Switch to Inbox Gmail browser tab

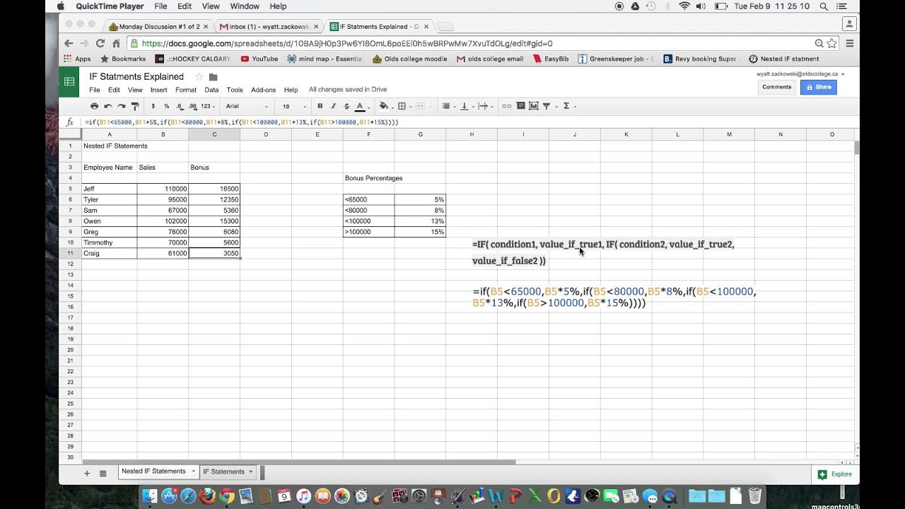268,26
